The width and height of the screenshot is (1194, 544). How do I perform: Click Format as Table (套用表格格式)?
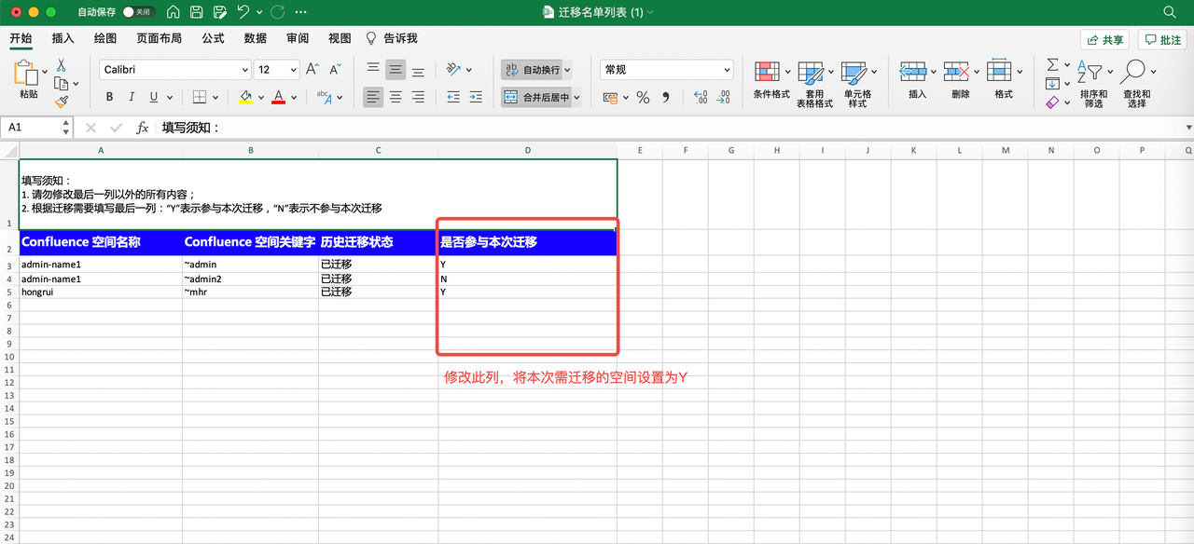[x=814, y=84]
